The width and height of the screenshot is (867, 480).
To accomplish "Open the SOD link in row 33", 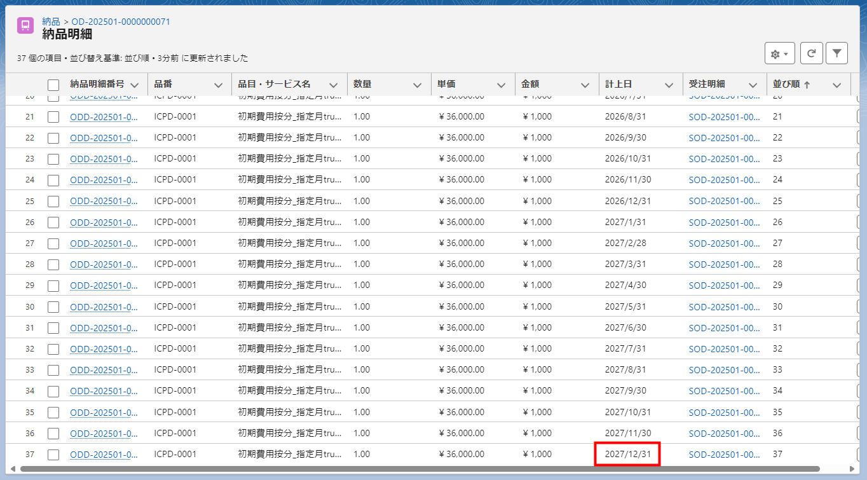I will coord(724,369).
